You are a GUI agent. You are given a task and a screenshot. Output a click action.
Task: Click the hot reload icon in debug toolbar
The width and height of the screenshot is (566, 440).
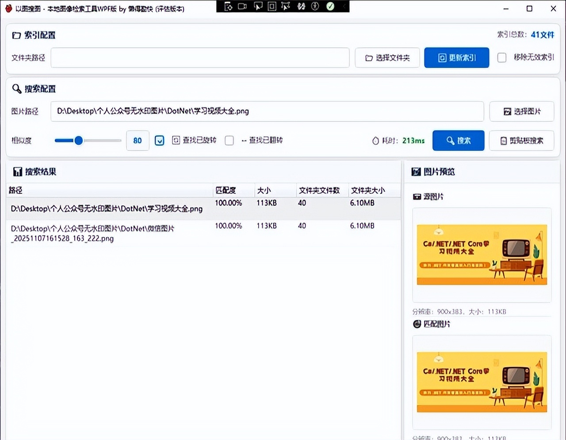(301, 6)
